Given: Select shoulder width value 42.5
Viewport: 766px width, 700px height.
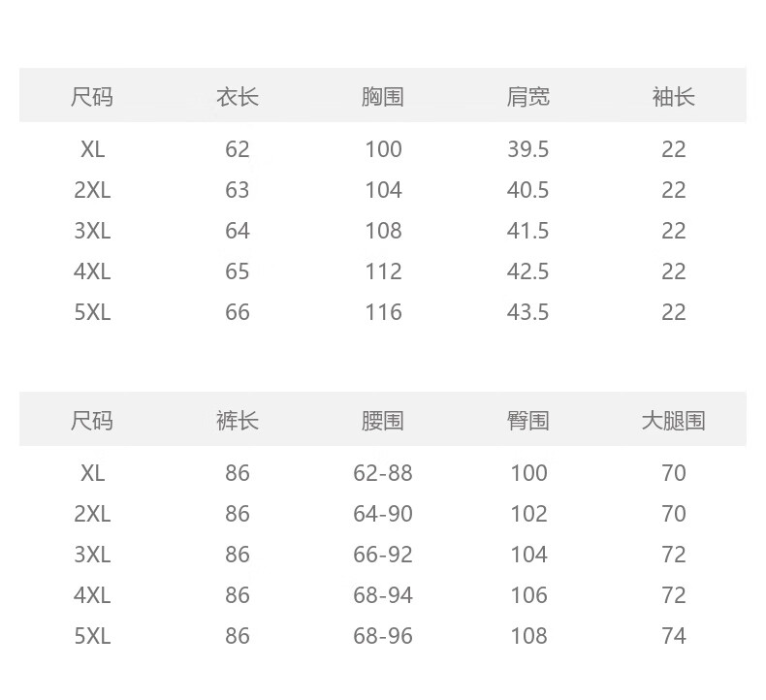Looking at the screenshot, I should [528, 271].
